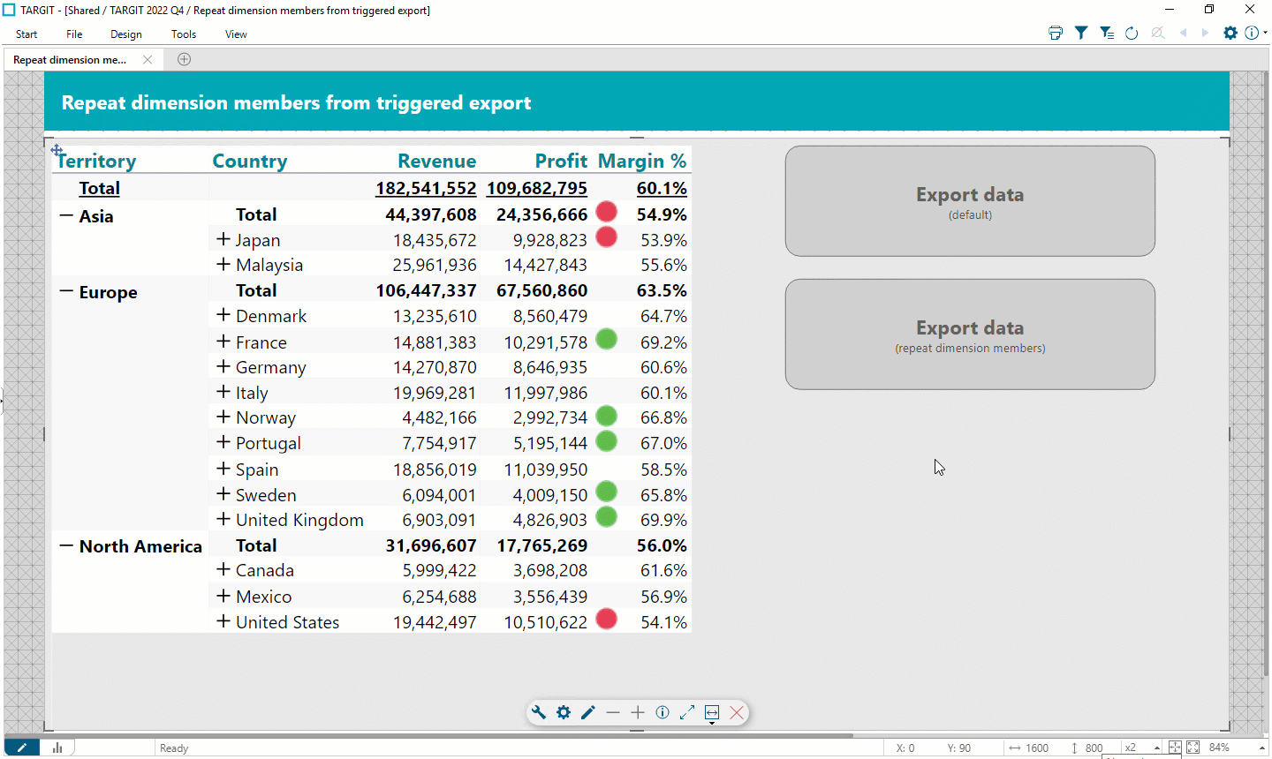
Task: Open the File menu
Action: (74, 34)
